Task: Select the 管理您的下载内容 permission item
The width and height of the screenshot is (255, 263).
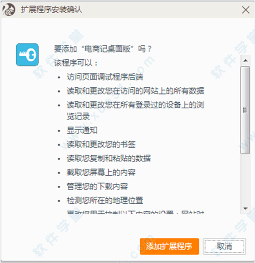Action: click(97, 186)
